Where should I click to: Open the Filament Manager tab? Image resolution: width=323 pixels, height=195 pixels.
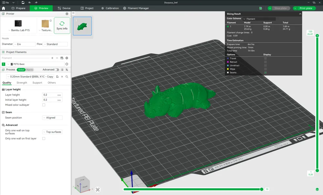[136, 8]
